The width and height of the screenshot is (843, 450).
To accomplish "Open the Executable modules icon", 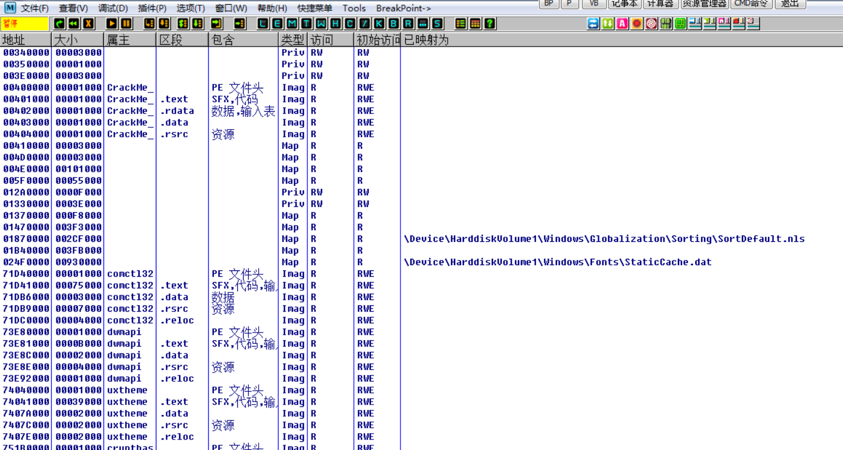I will pyautogui.click(x=278, y=24).
